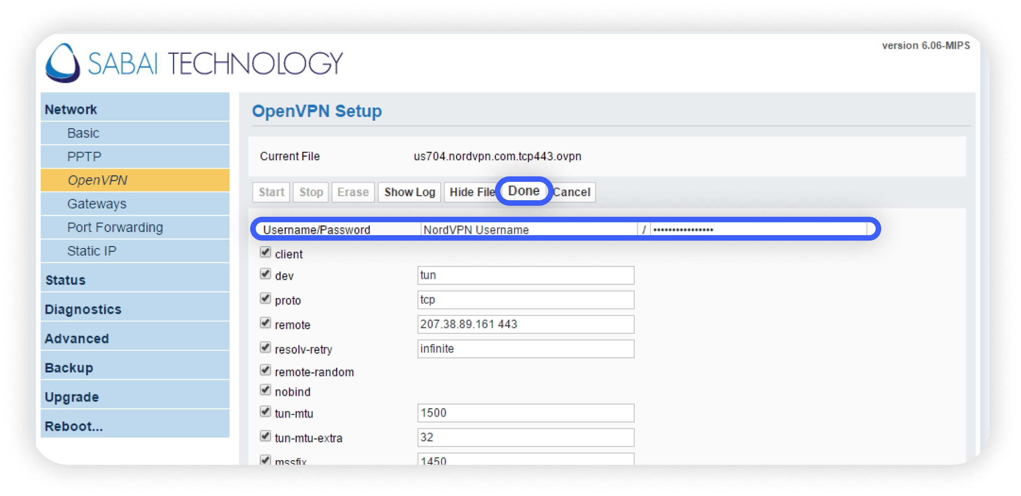1021x496 pixels.
Task: Click the Hide File button
Action: (x=471, y=192)
